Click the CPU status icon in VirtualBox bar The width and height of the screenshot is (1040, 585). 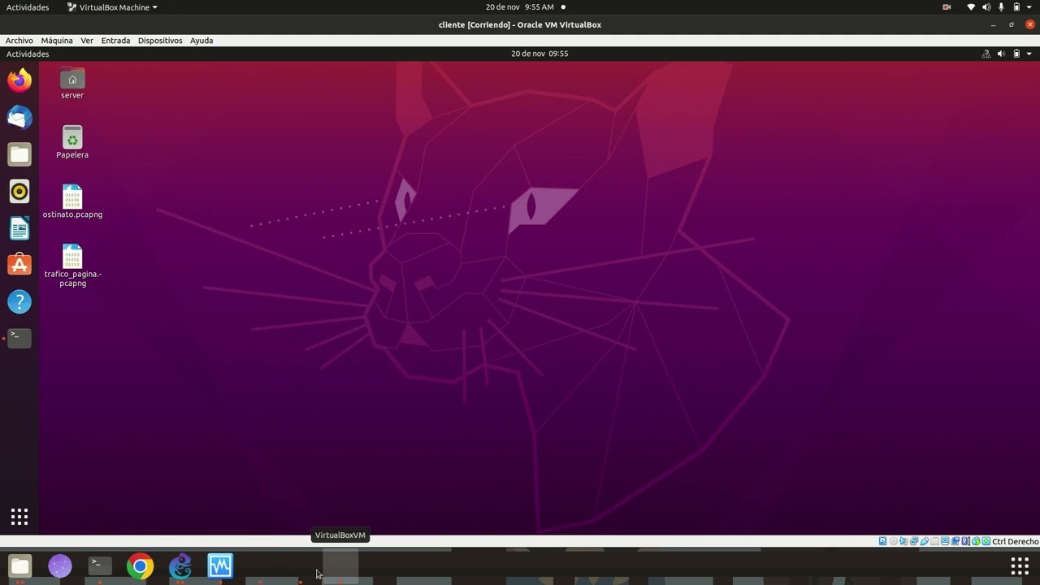tap(965, 541)
